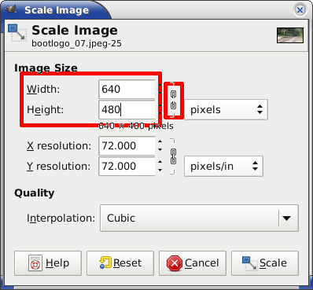Viewport: 313px width, 290px height.
Task: Apply with the Scale button
Action: [265, 263]
